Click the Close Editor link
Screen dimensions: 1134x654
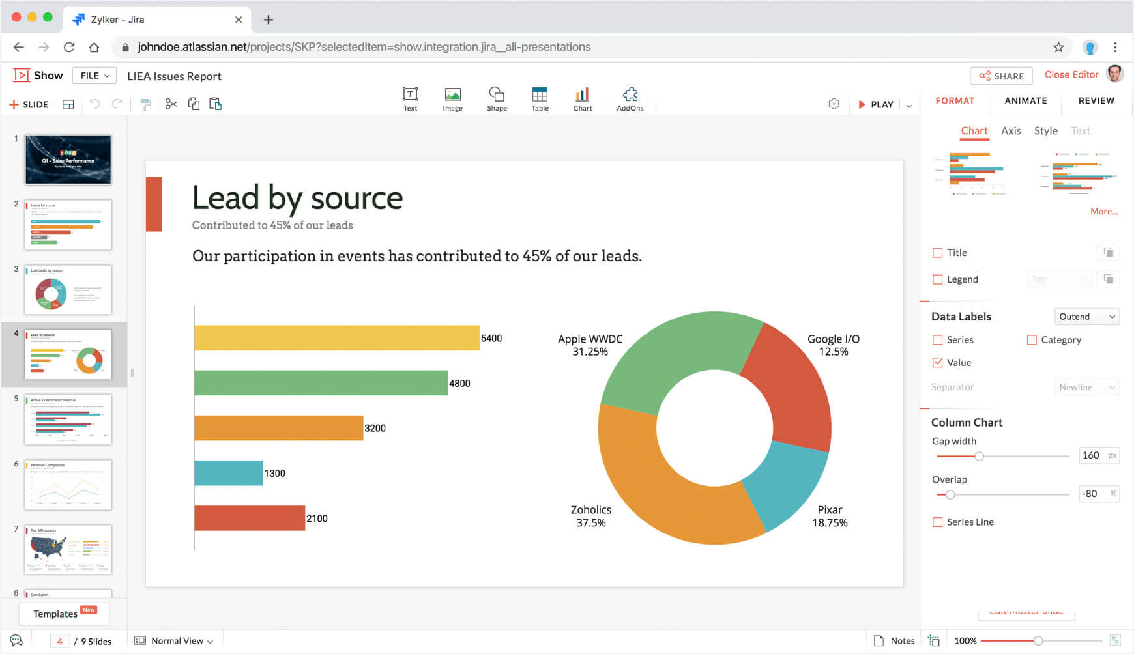(1071, 75)
